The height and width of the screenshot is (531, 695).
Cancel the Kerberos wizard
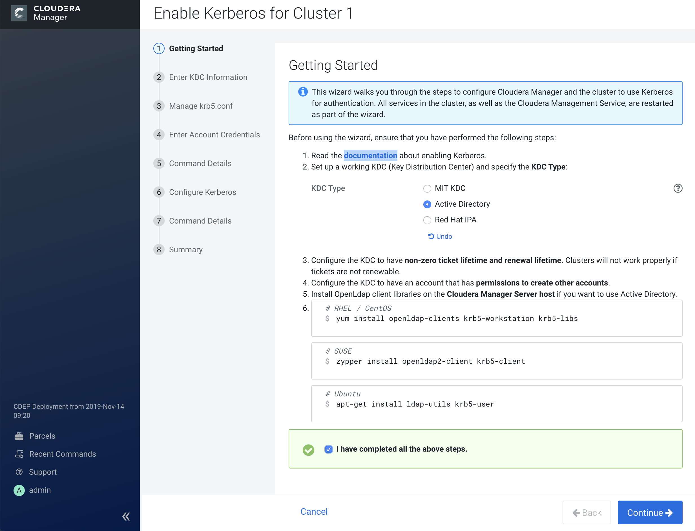(x=314, y=512)
